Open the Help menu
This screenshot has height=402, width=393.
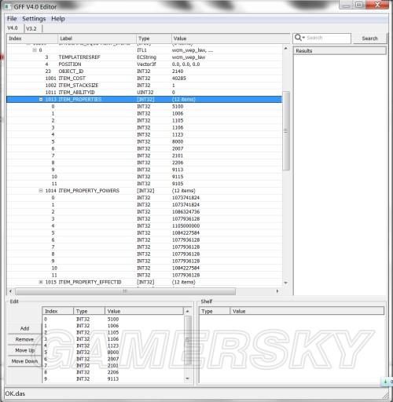click(x=58, y=19)
